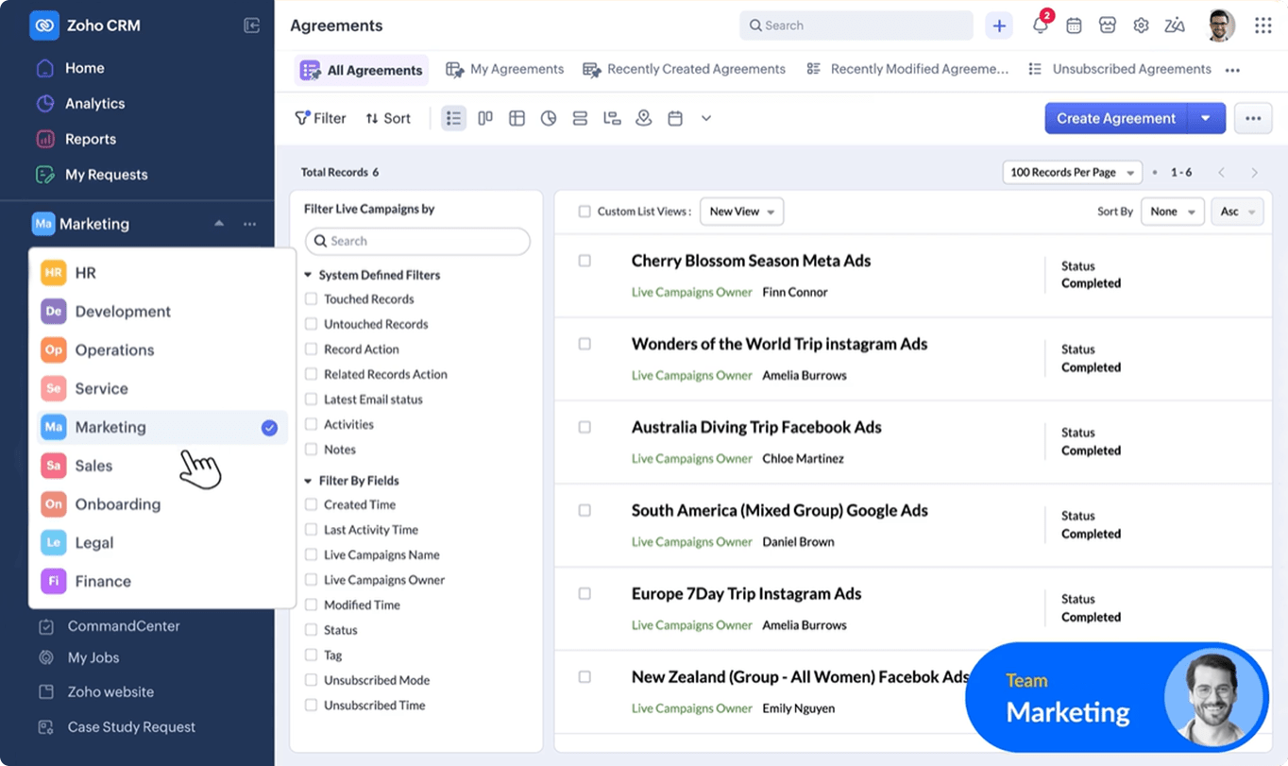Select the chart view icon in toolbar

tap(549, 118)
